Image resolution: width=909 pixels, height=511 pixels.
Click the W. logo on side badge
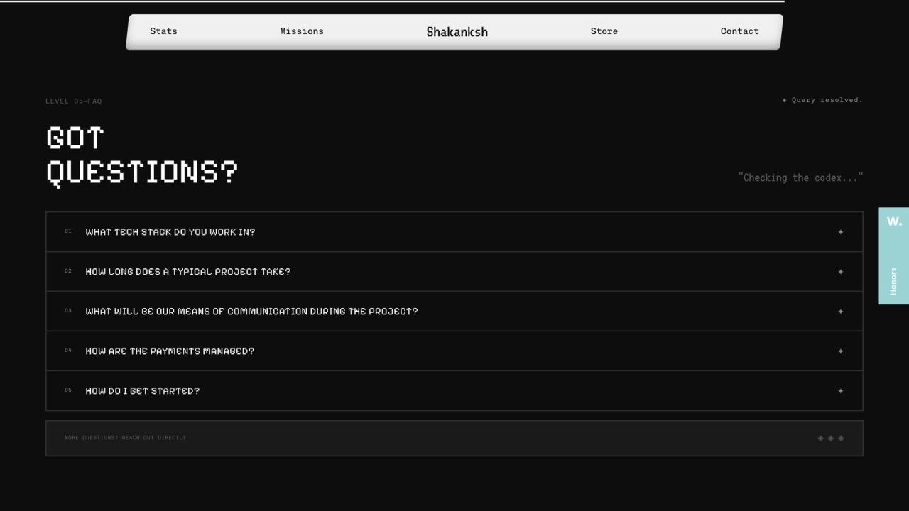894,221
